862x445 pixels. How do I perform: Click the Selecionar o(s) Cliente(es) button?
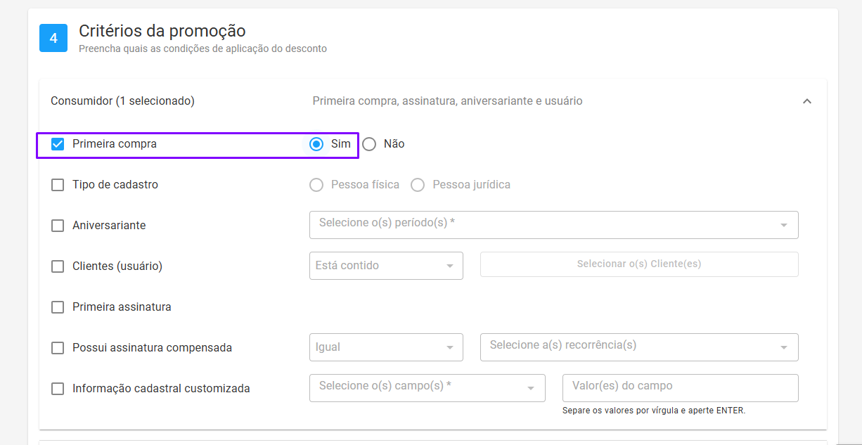click(x=639, y=264)
